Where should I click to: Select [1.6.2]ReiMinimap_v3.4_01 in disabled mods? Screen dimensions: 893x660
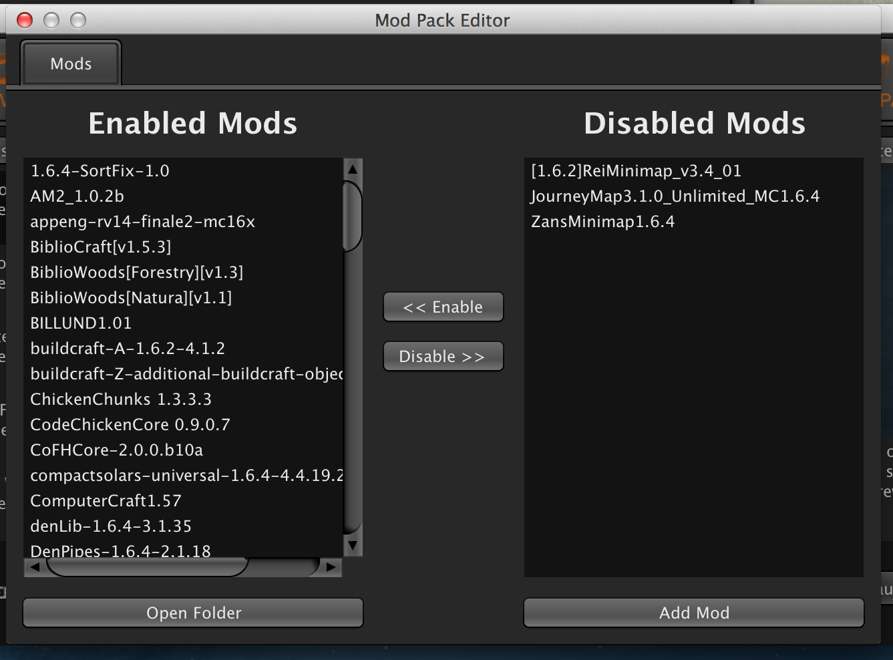[x=693, y=171]
